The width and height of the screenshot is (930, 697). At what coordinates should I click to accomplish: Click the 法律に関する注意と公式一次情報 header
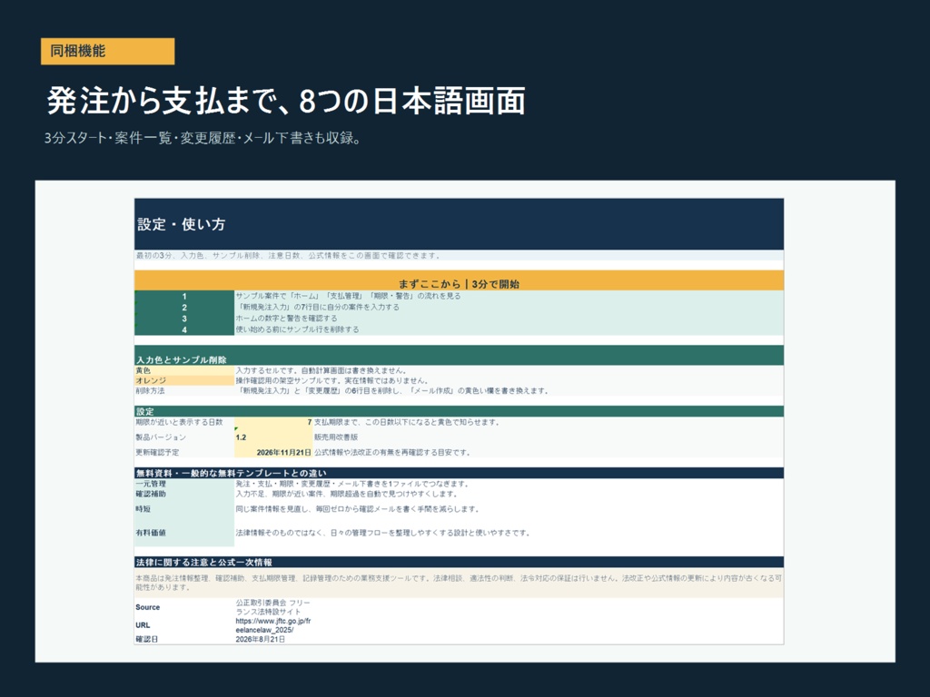(x=459, y=562)
